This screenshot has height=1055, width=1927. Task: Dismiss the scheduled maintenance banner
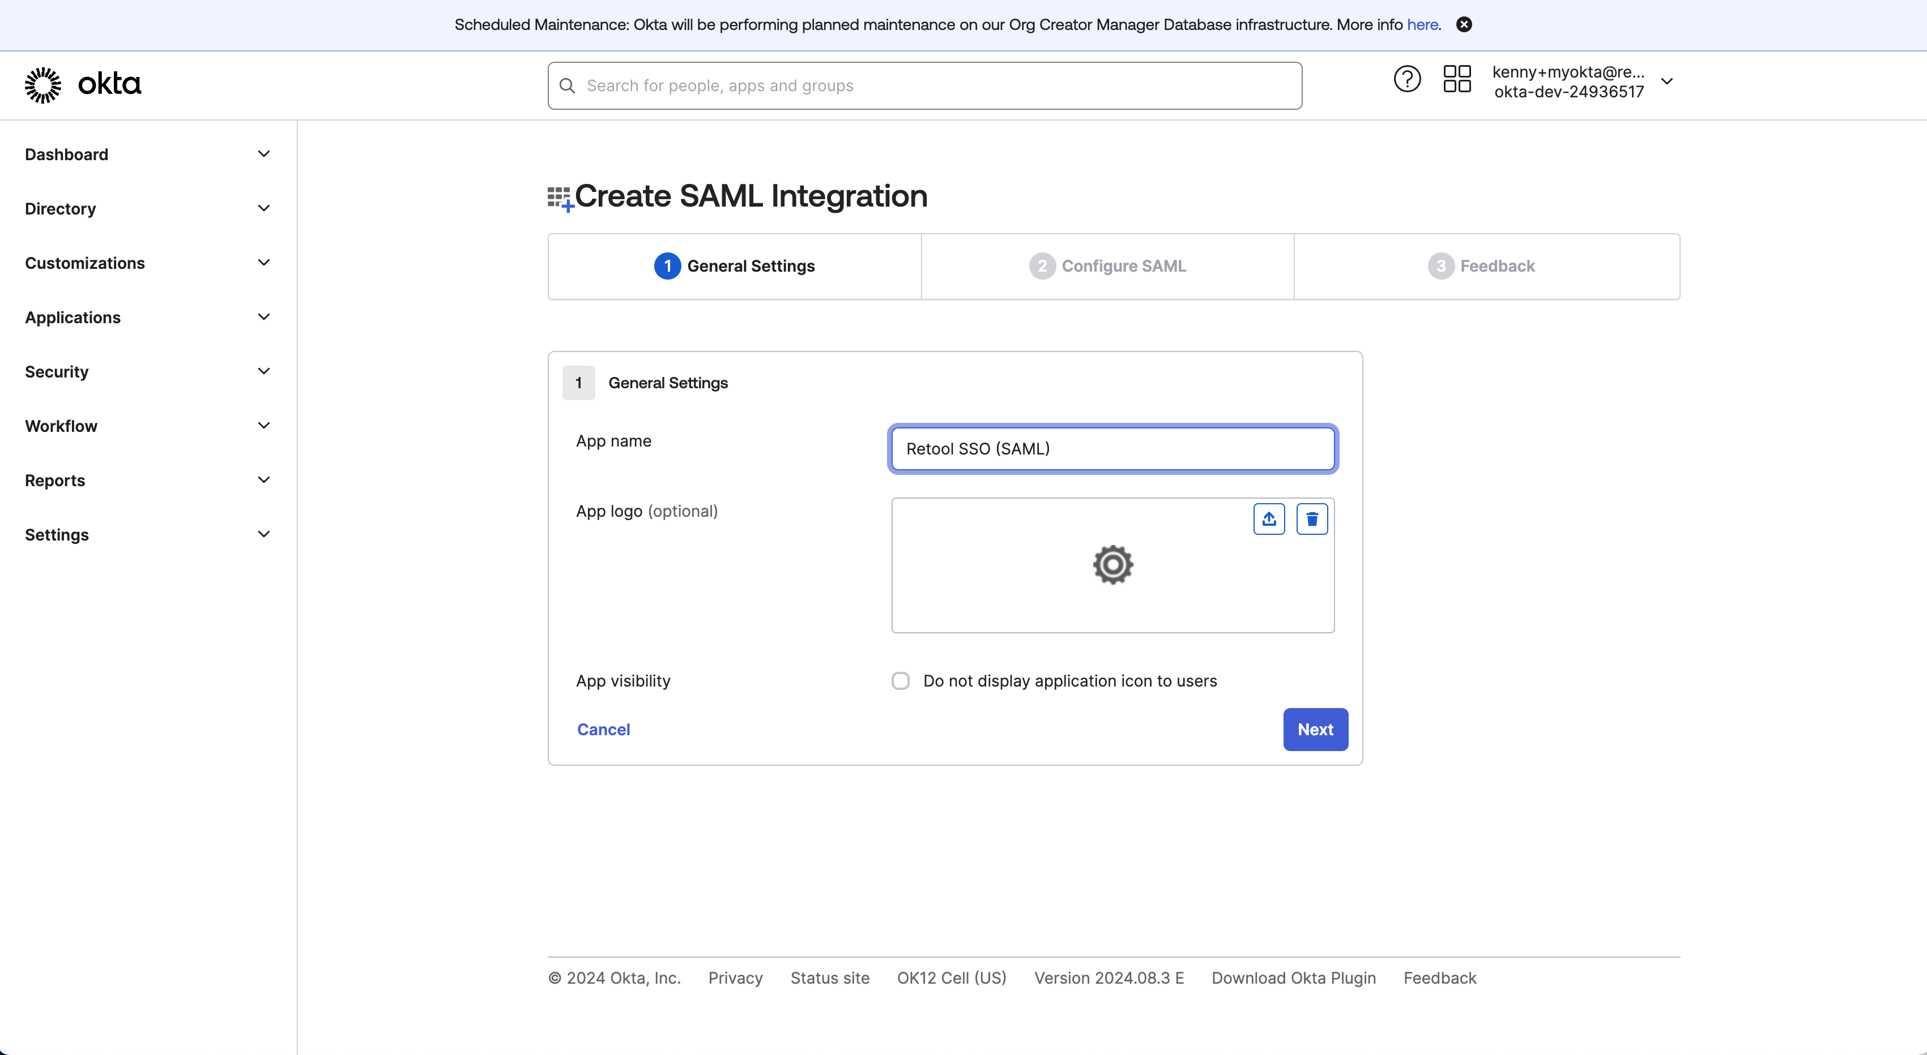coord(1464,25)
